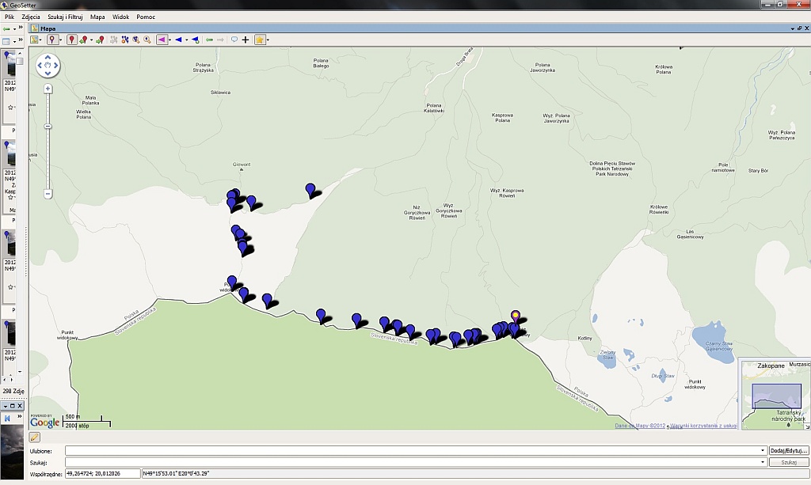Screen dimensions: 811x485
Task: Toggle the magenta left-arrow toolbar button
Action: click(162, 40)
